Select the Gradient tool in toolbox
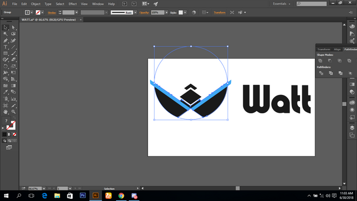 pos(13,85)
